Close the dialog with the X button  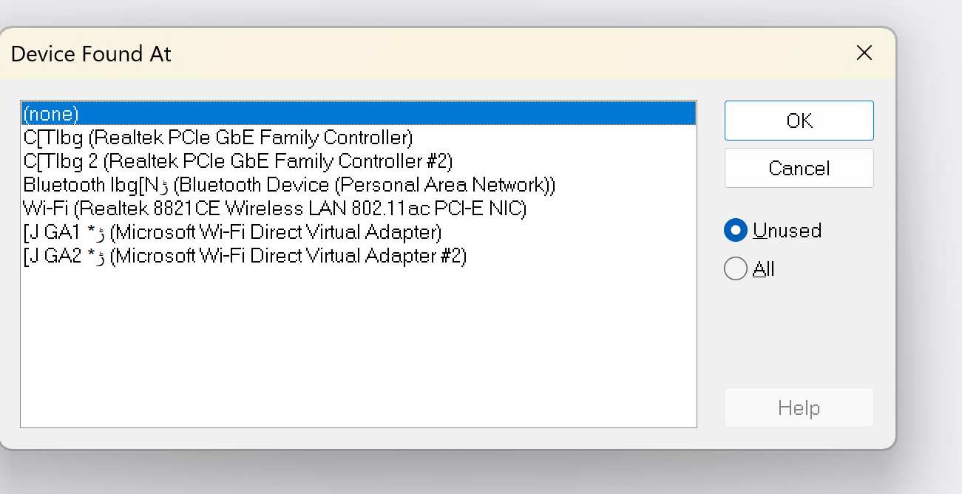point(864,53)
